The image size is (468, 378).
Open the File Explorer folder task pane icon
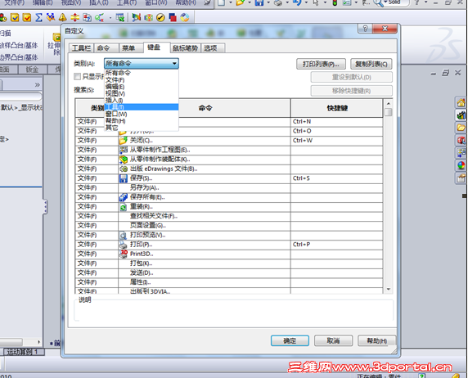461,128
